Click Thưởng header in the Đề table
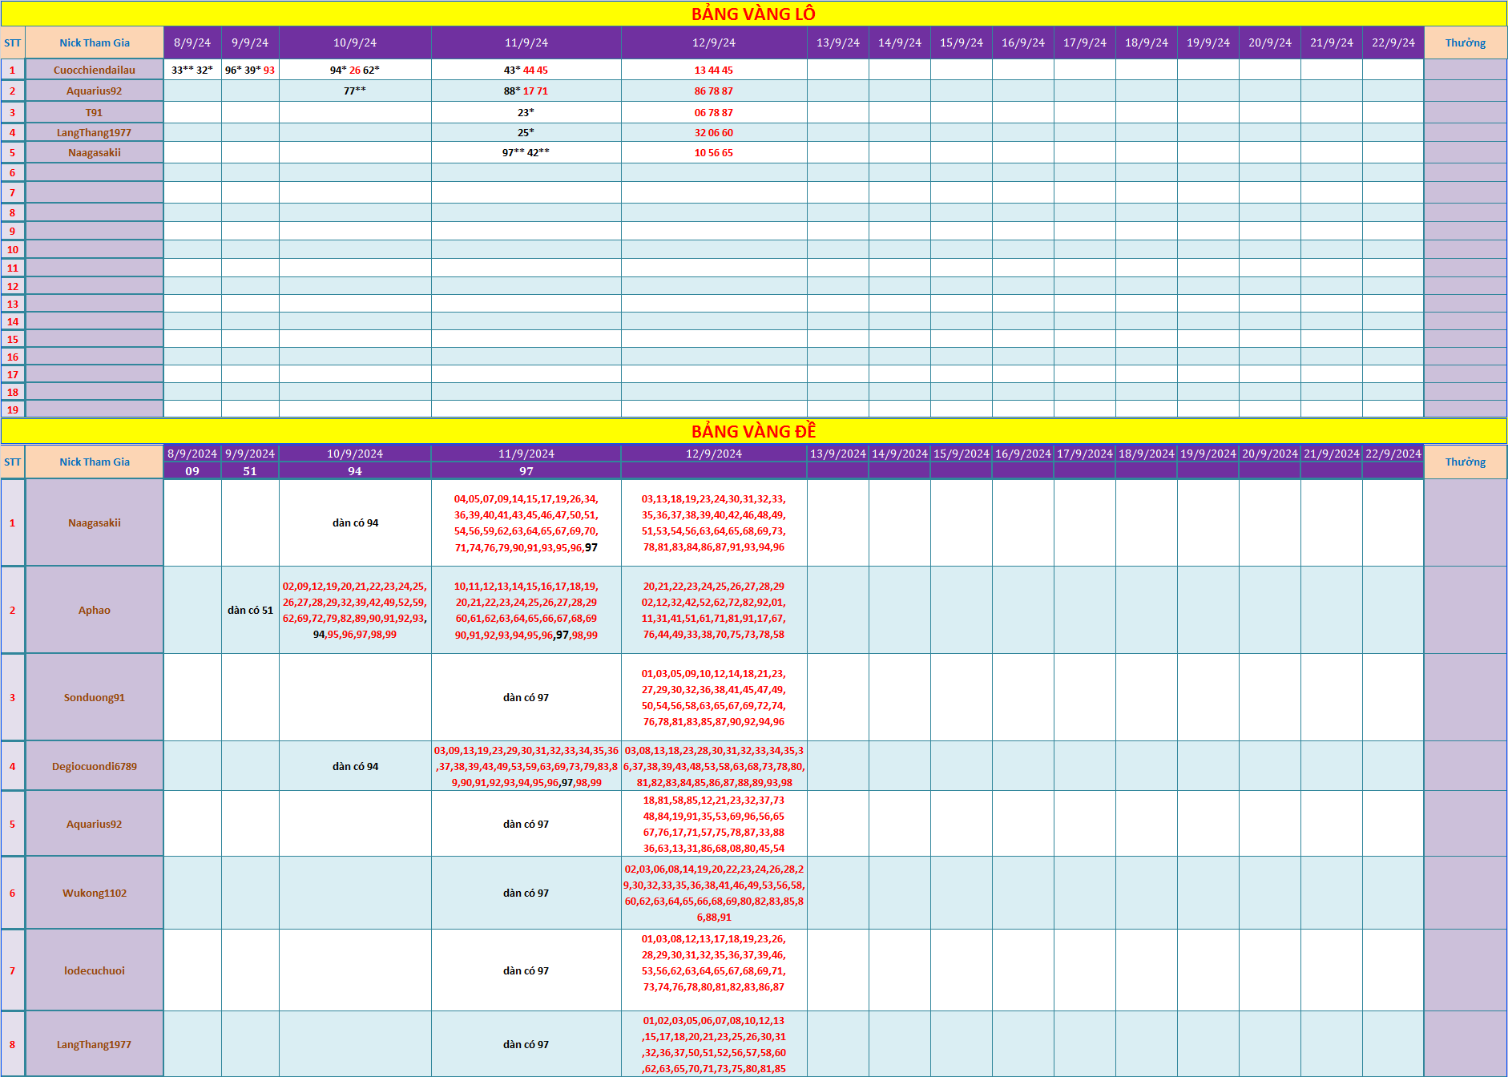The image size is (1508, 1077). (1465, 462)
